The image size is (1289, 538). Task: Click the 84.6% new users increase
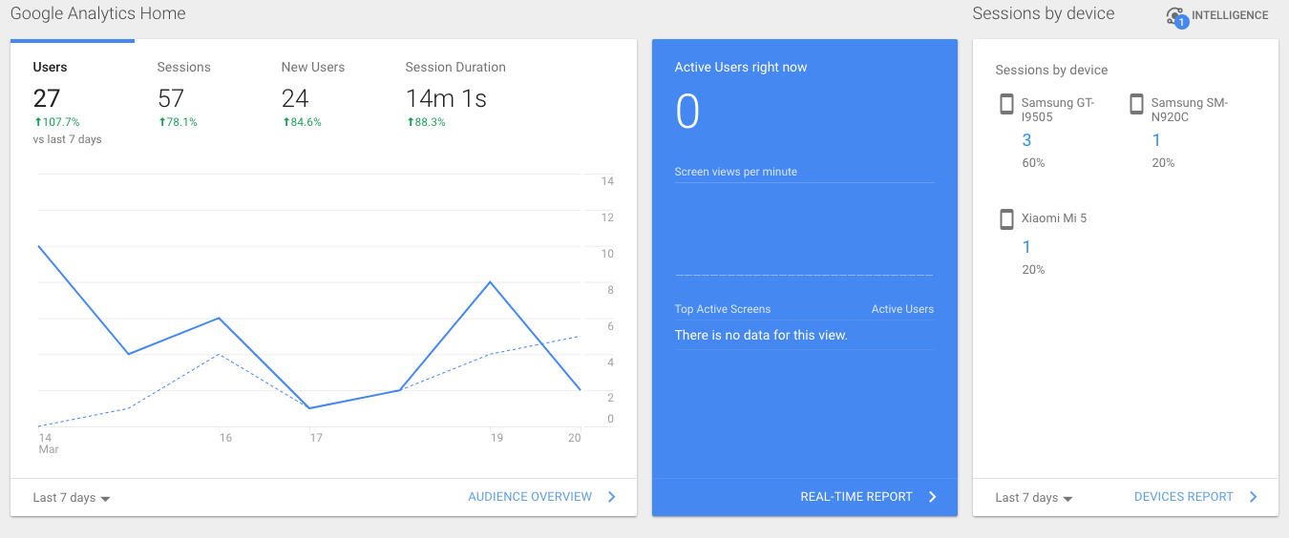(x=302, y=122)
